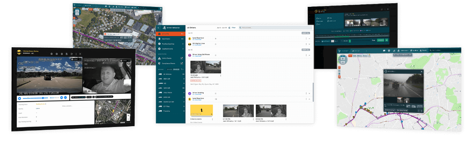473x148 pixels.
Task: Open the Severity Low dropdown
Action: pyautogui.click(x=37, y=108)
